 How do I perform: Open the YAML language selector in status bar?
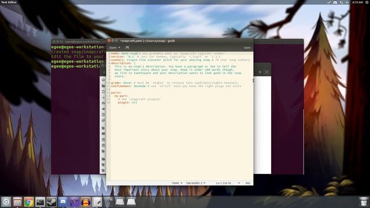177,183
